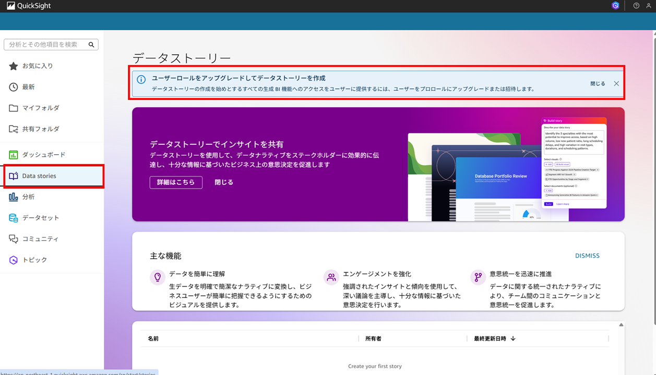
Task: Click the database icon beside データセット
Action: tap(14, 218)
